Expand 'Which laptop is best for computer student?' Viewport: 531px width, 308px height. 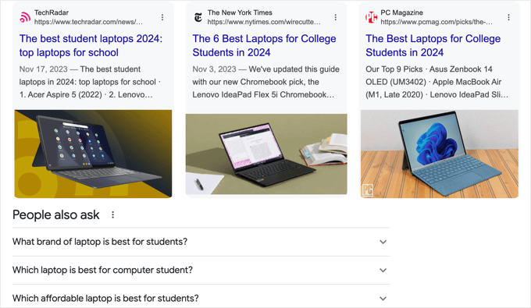tap(201, 270)
